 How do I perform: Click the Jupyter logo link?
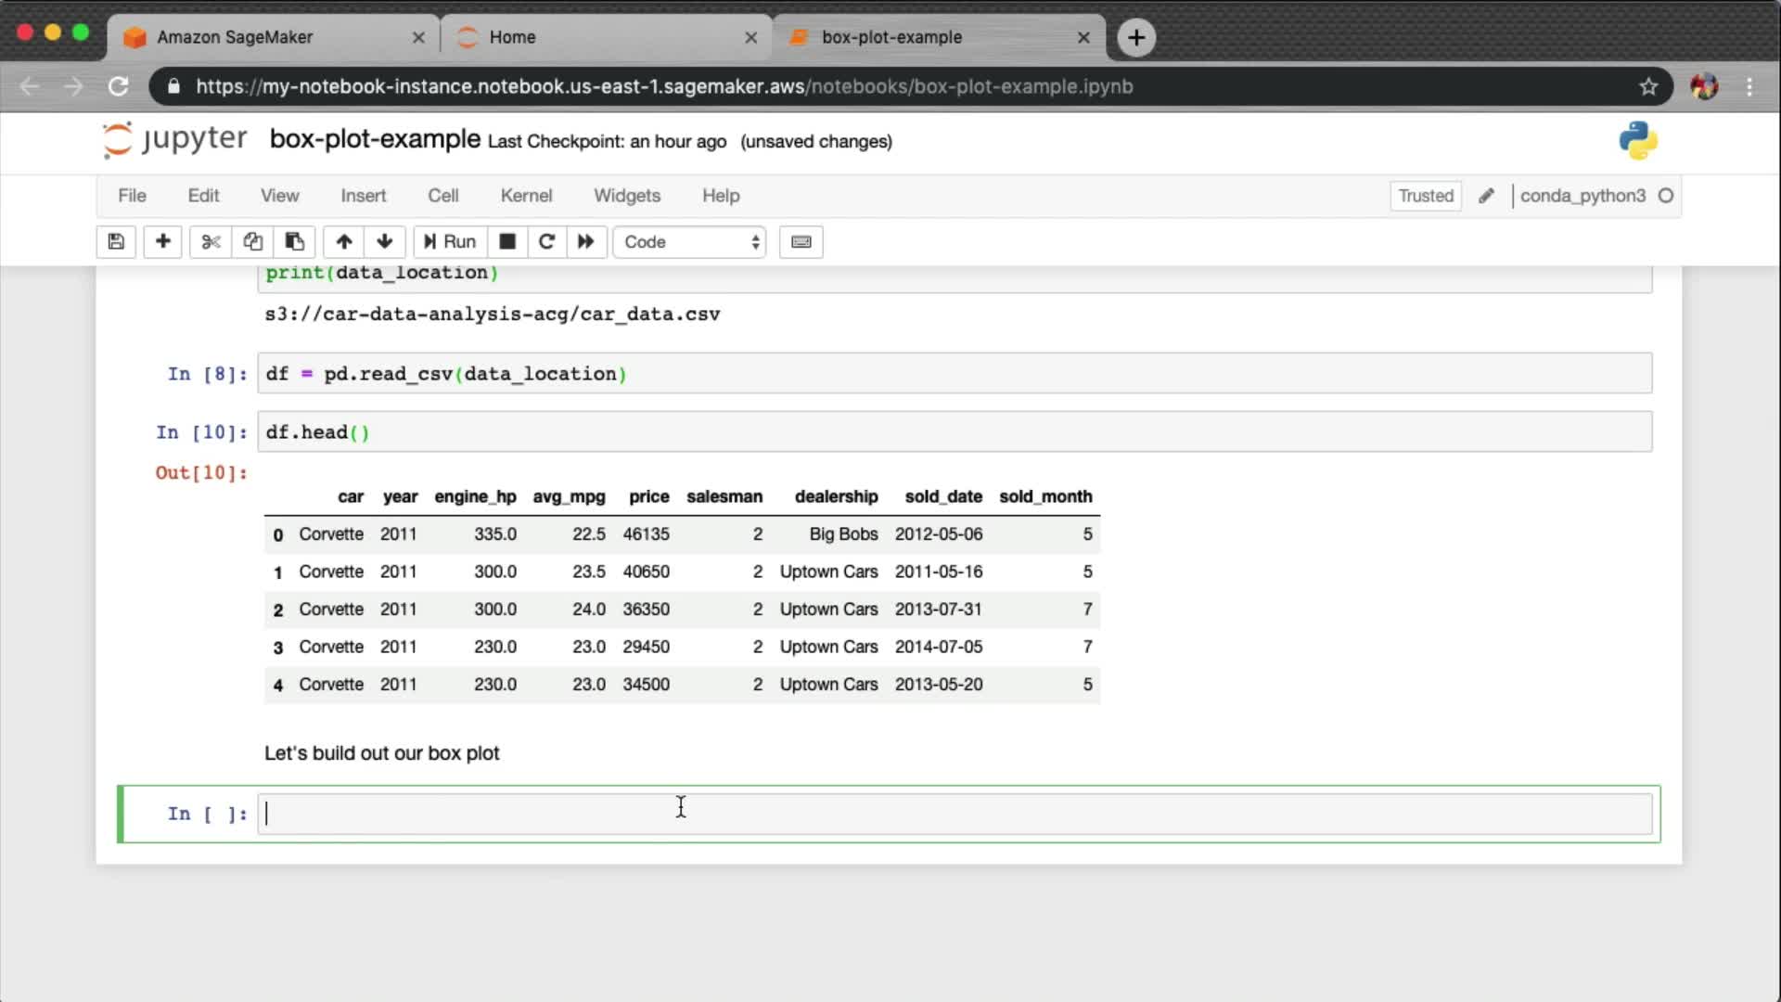175,140
